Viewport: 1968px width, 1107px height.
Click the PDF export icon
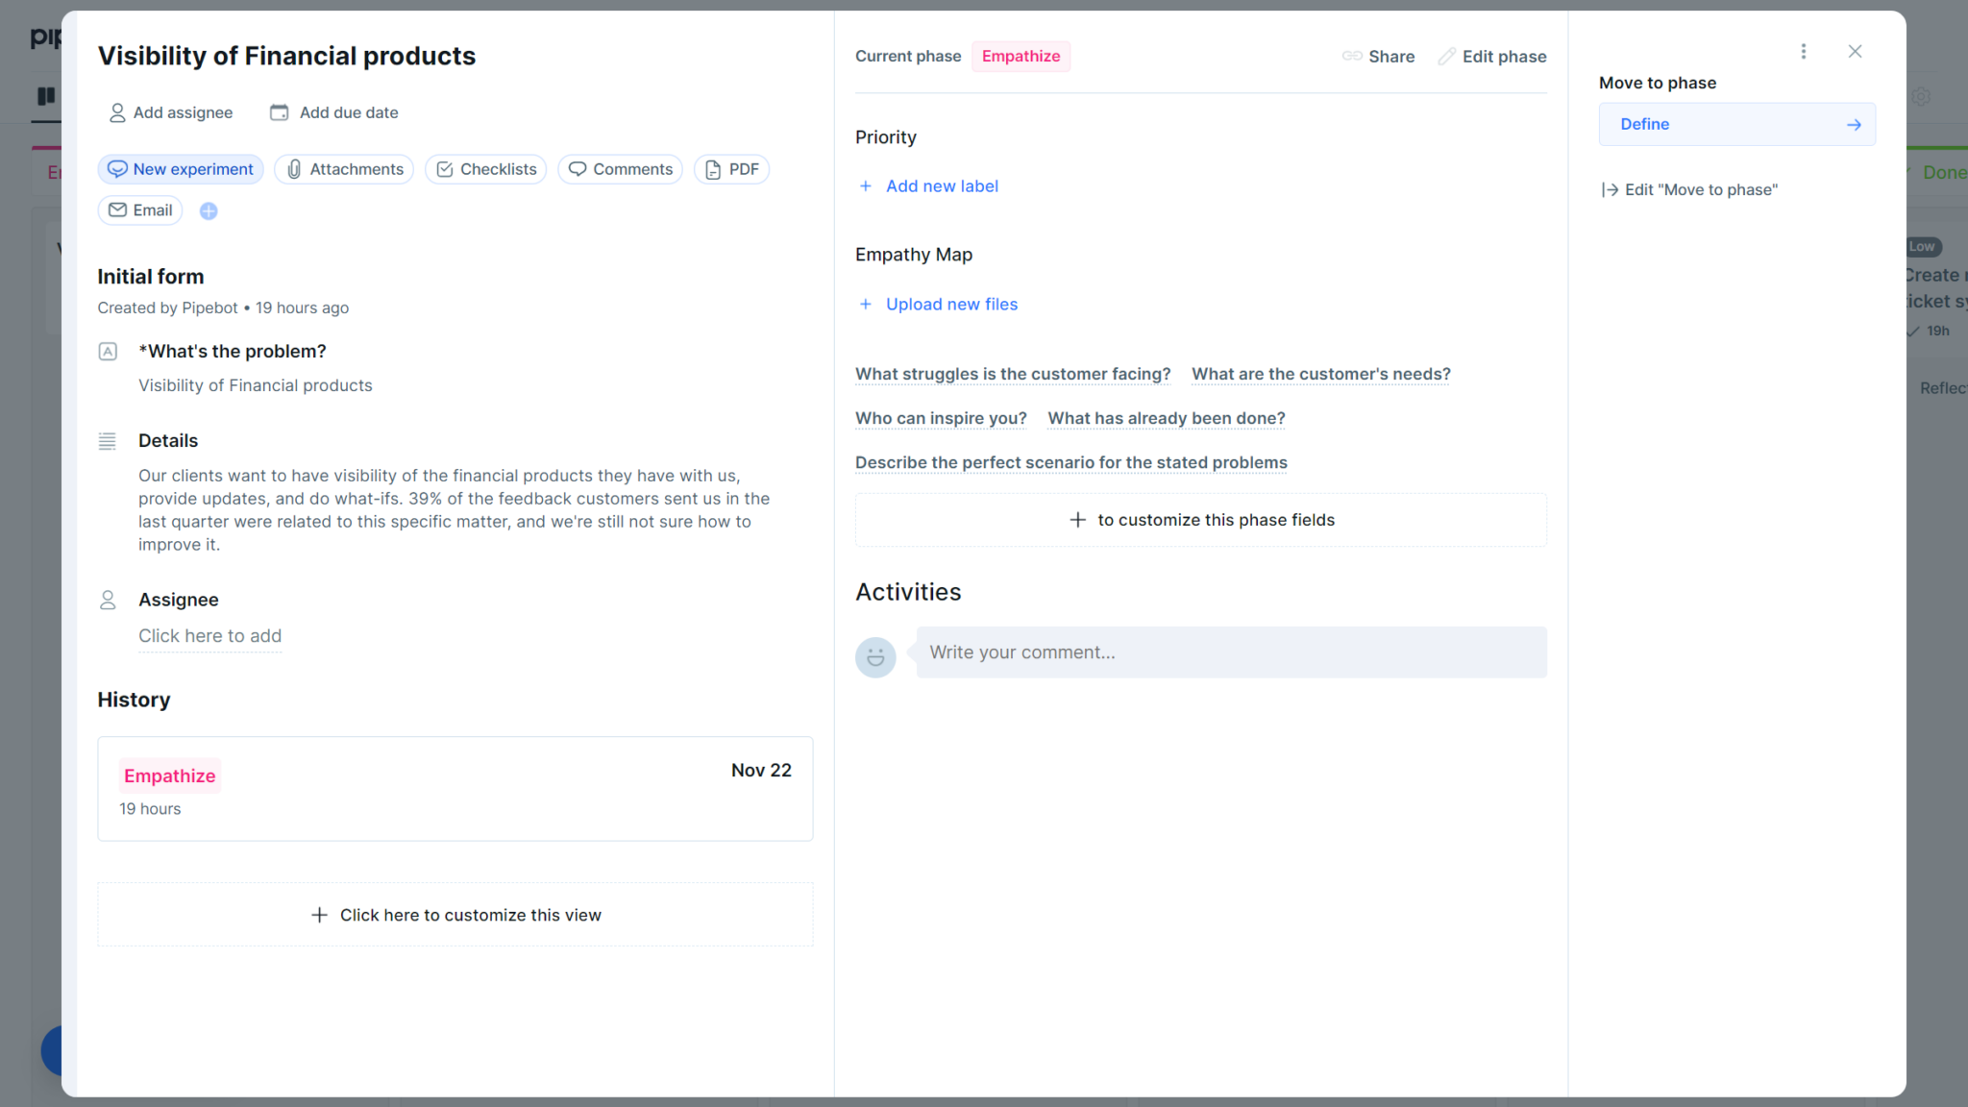(x=712, y=169)
